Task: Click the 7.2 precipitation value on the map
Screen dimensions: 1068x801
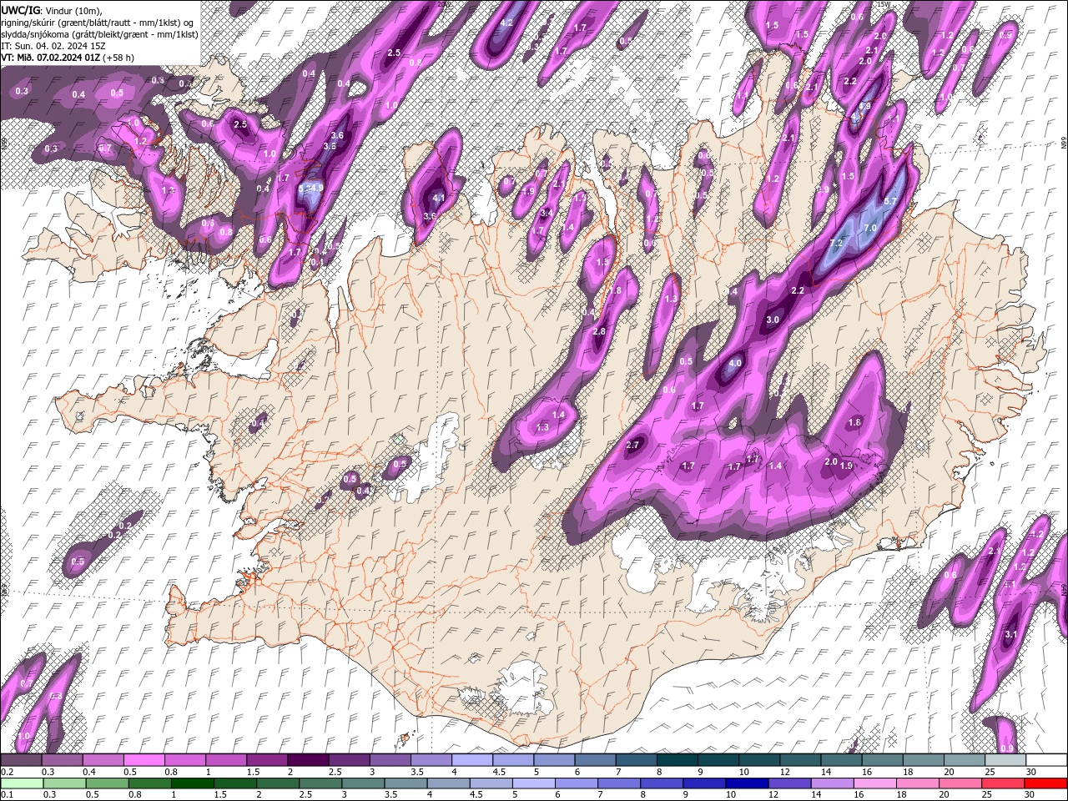Action: tap(837, 243)
